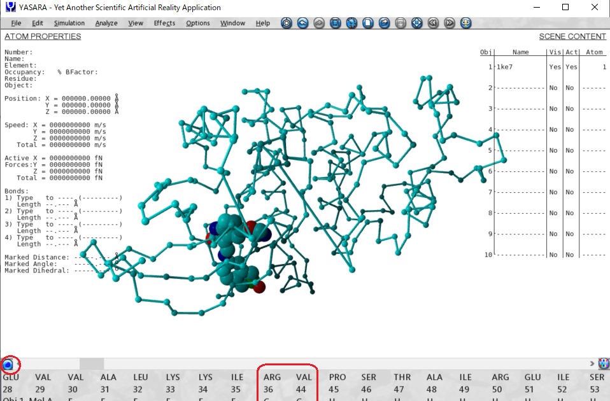Click the gear-shaped options icon on the toolbar
This screenshot has height=401, width=610.
pyautogui.click(x=286, y=23)
